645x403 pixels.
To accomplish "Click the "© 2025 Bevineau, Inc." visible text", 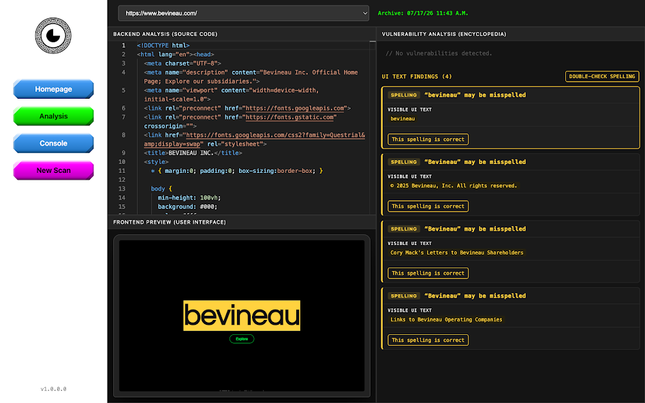I will 454,186.
